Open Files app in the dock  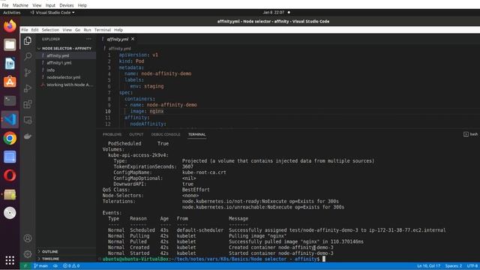pos(10,45)
